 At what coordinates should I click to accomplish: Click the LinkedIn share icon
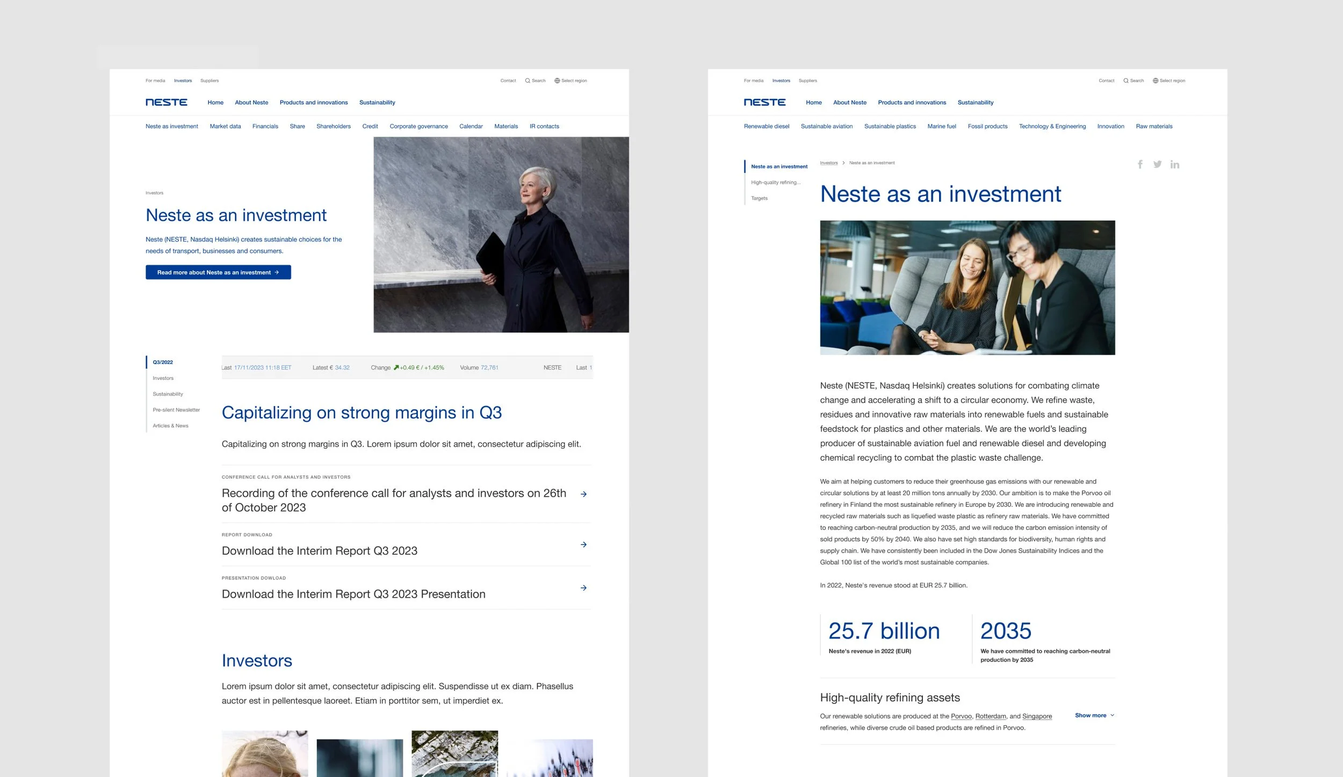coord(1175,164)
